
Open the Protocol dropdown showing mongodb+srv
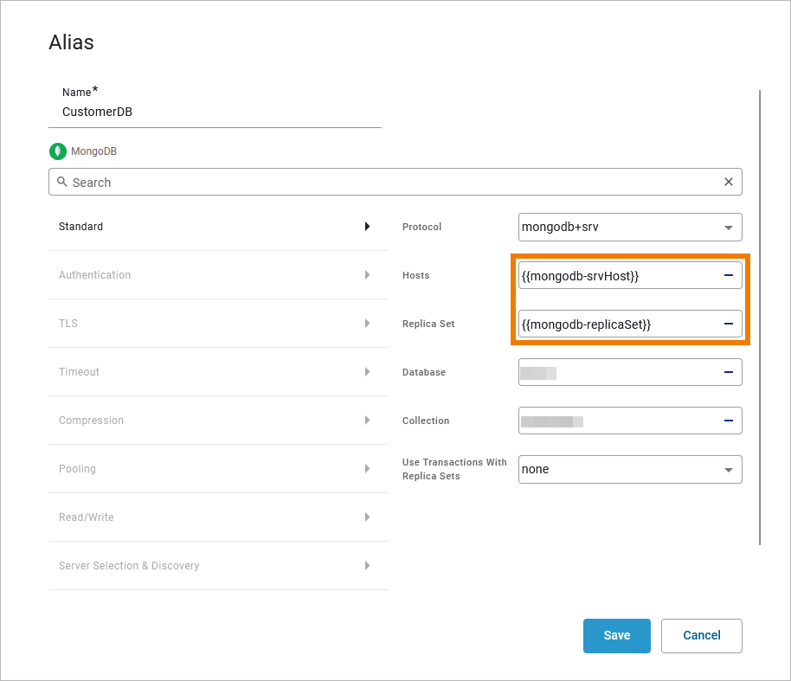[630, 227]
